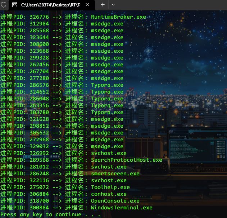Click WindowsTerminal.exe process name

click(122, 208)
